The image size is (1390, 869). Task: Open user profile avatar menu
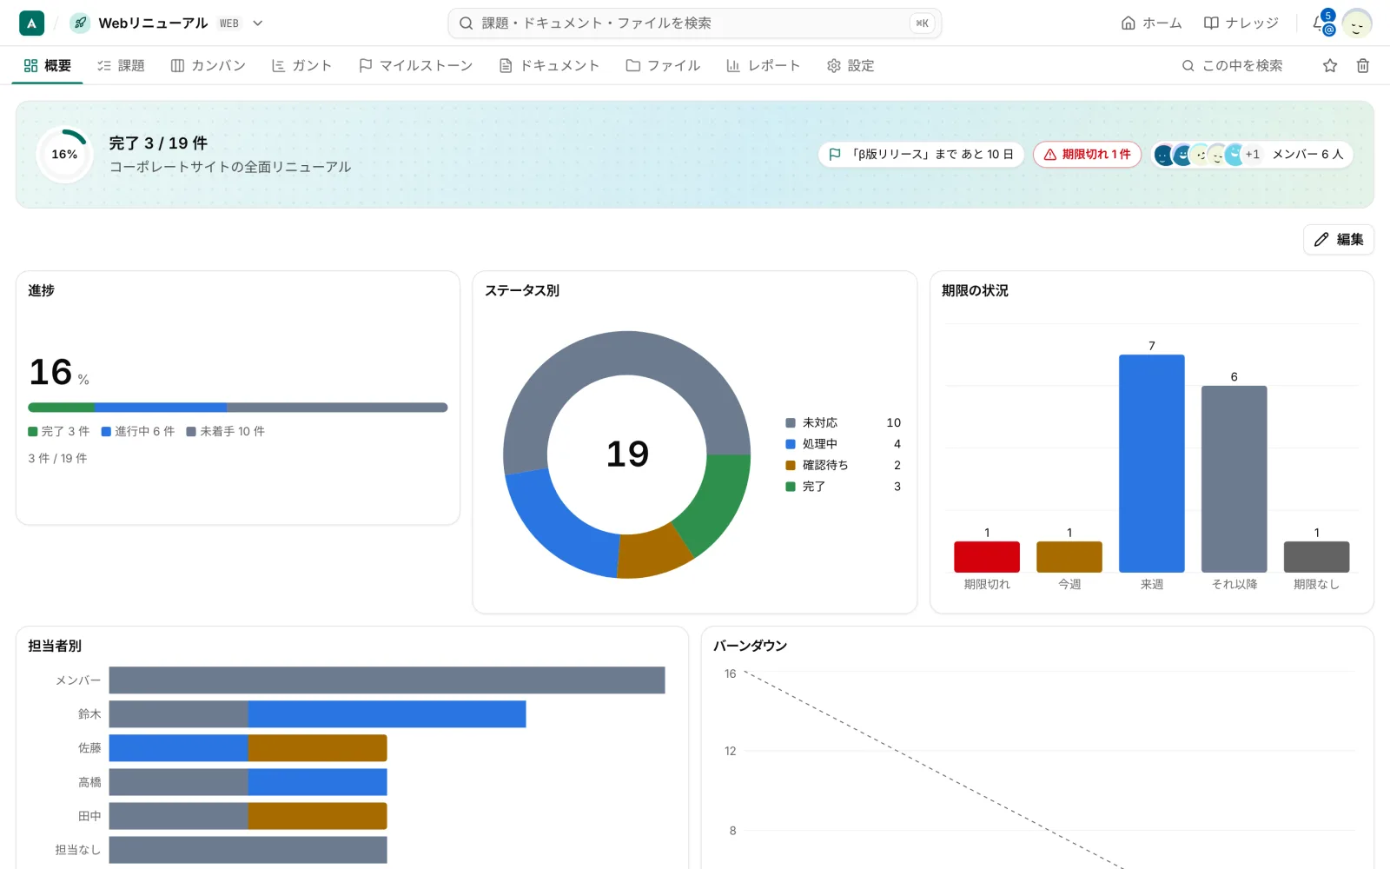tap(1356, 23)
